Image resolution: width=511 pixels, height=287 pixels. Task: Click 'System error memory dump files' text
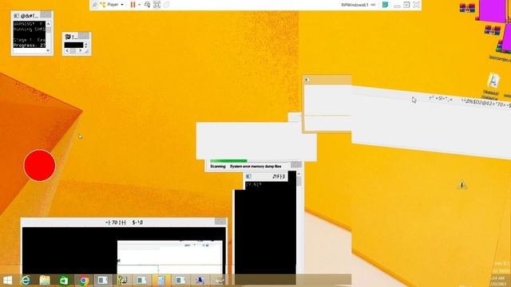click(255, 167)
